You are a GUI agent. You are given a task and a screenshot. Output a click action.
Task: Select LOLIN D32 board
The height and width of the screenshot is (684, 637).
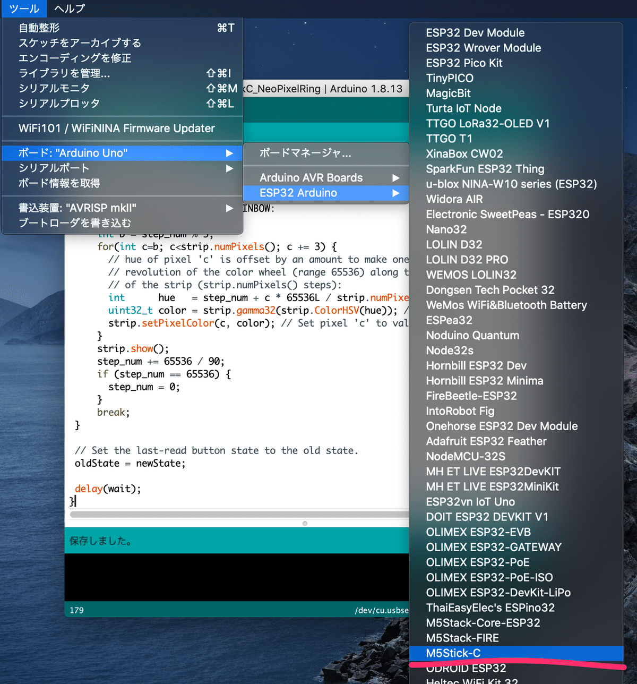[x=516, y=245]
